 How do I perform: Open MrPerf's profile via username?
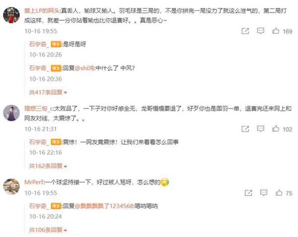[34, 182]
